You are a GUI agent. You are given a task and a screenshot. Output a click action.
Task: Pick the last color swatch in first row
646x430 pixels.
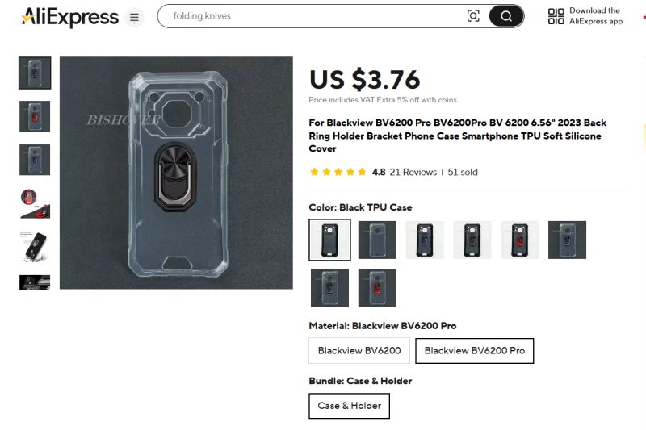567,240
